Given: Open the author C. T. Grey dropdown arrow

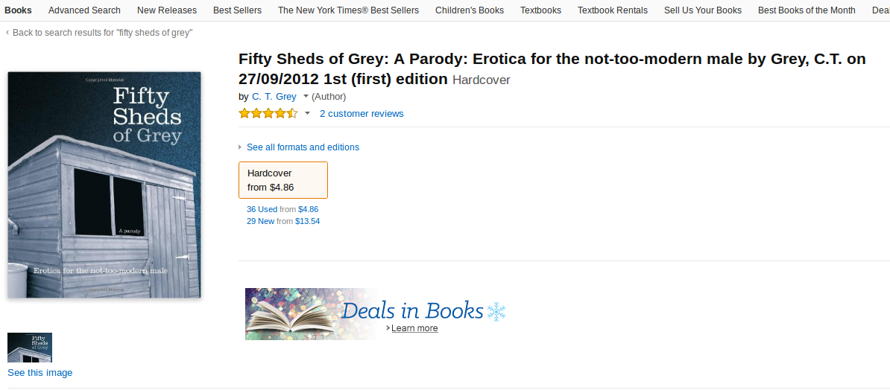Looking at the screenshot, I should click(x=305, y=97).
